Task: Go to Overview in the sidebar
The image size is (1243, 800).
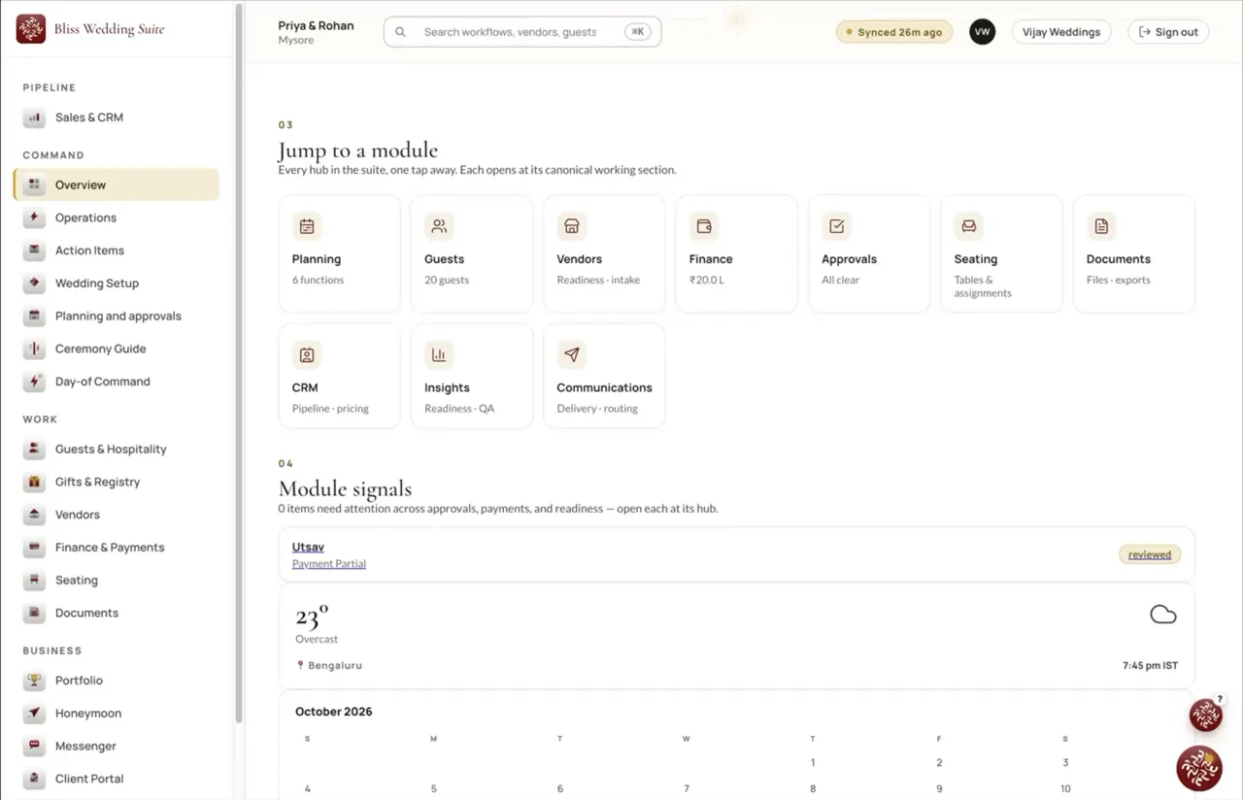Action: point(117,184)
